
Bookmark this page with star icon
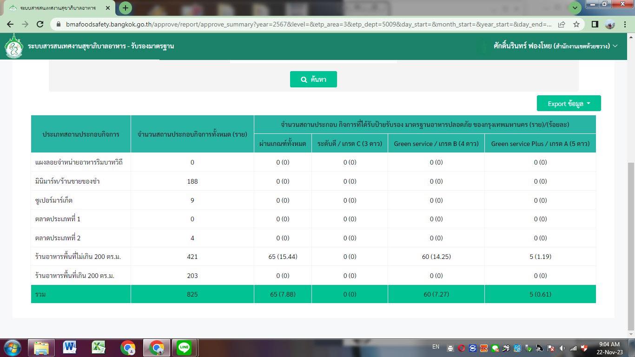point(576,24)
